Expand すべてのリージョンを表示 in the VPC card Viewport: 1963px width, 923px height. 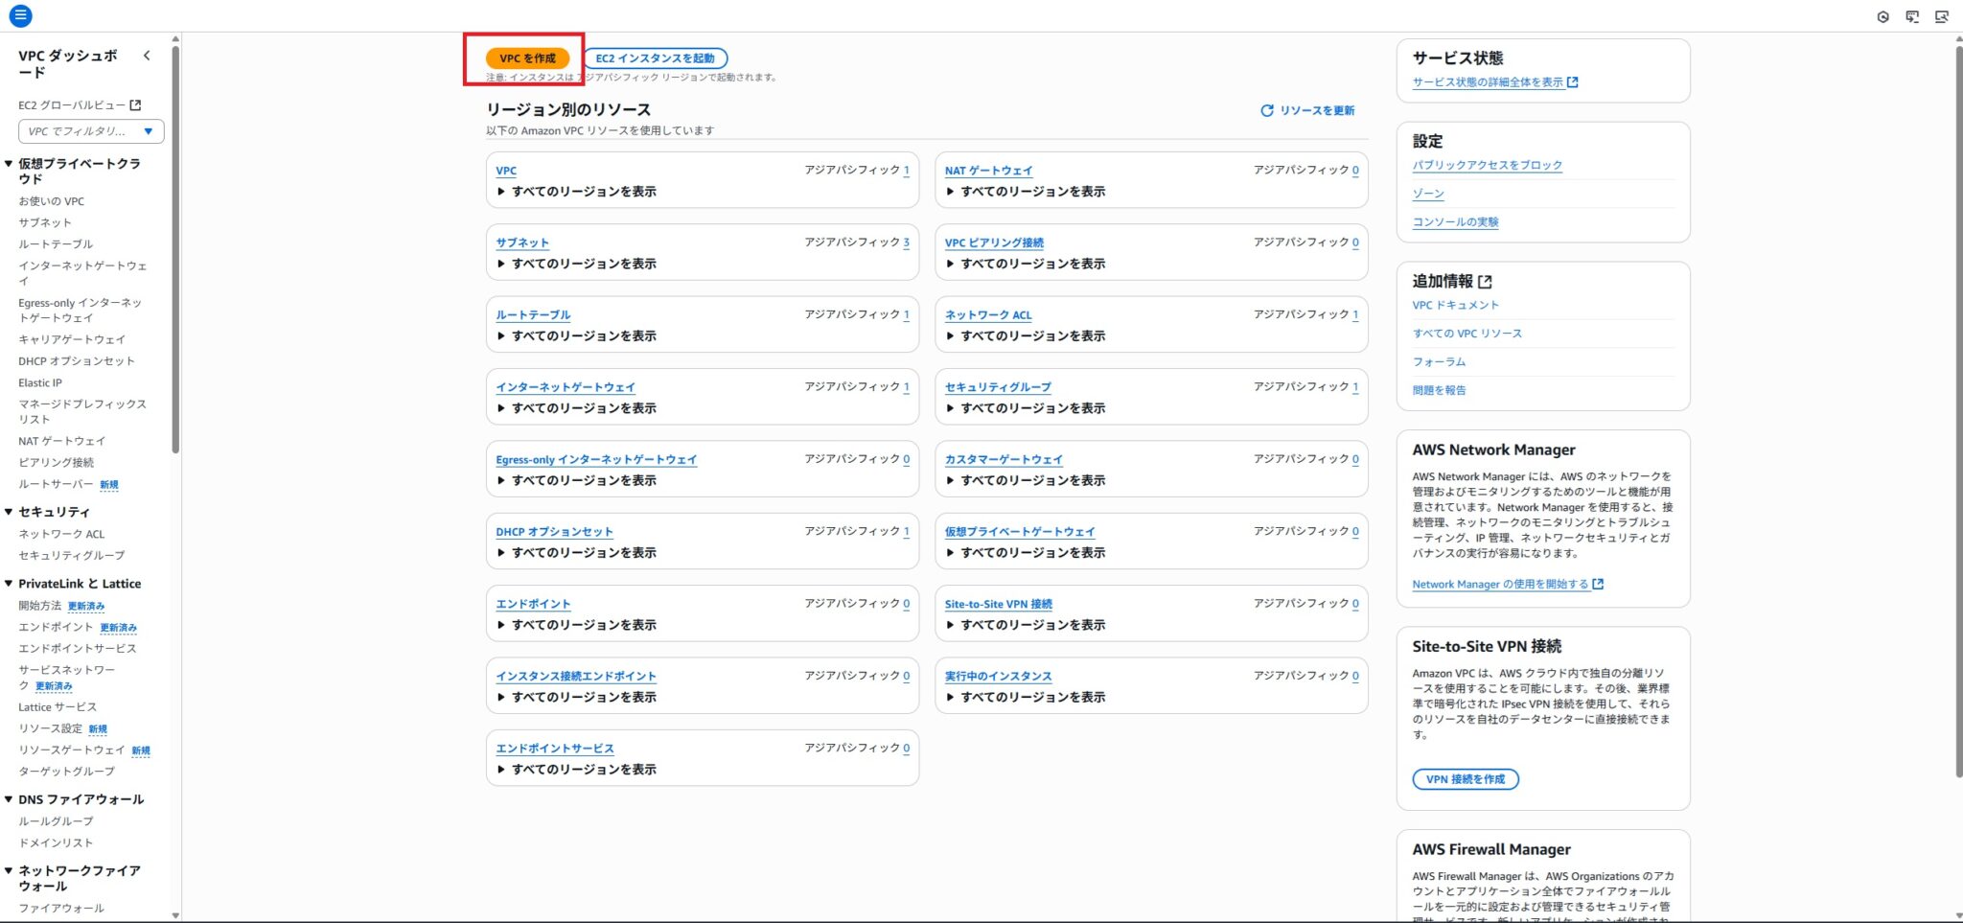point(577,192)
